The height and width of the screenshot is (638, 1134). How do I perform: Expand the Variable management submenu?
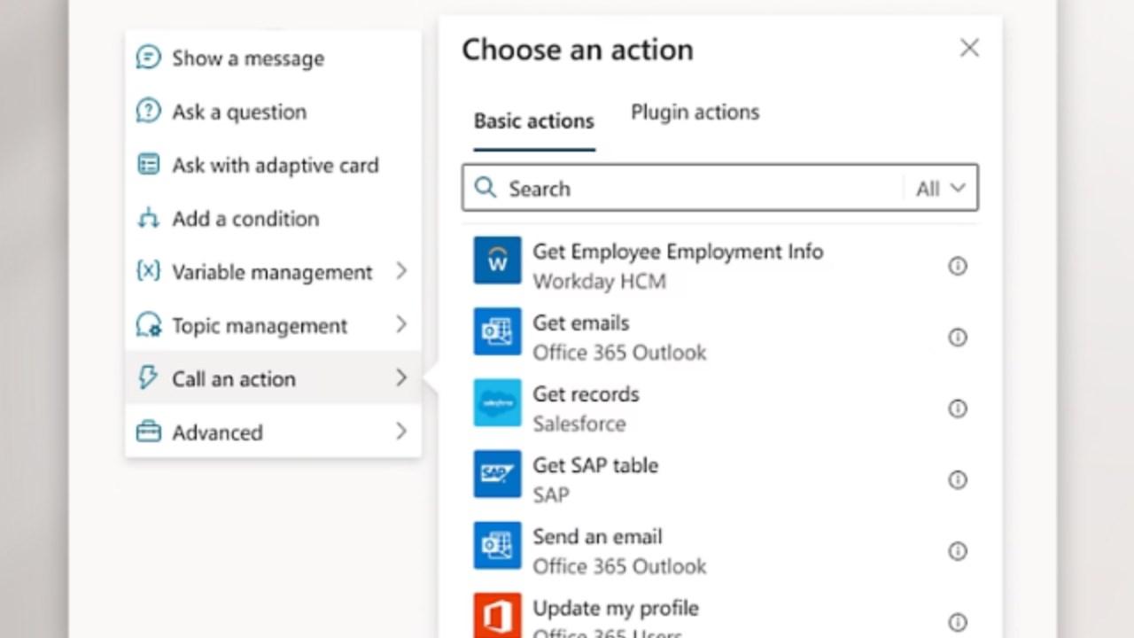(401, 271)
